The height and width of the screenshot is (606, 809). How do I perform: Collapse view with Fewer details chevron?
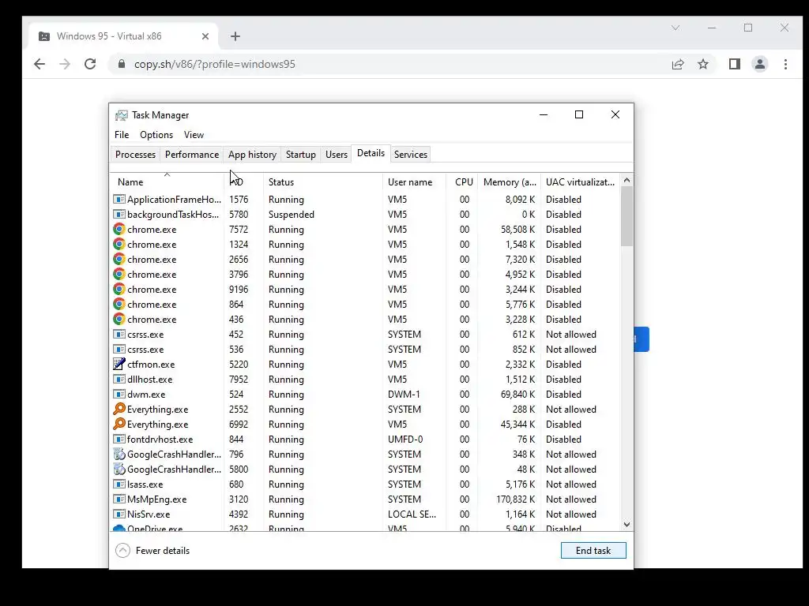[x=122, y=550]
